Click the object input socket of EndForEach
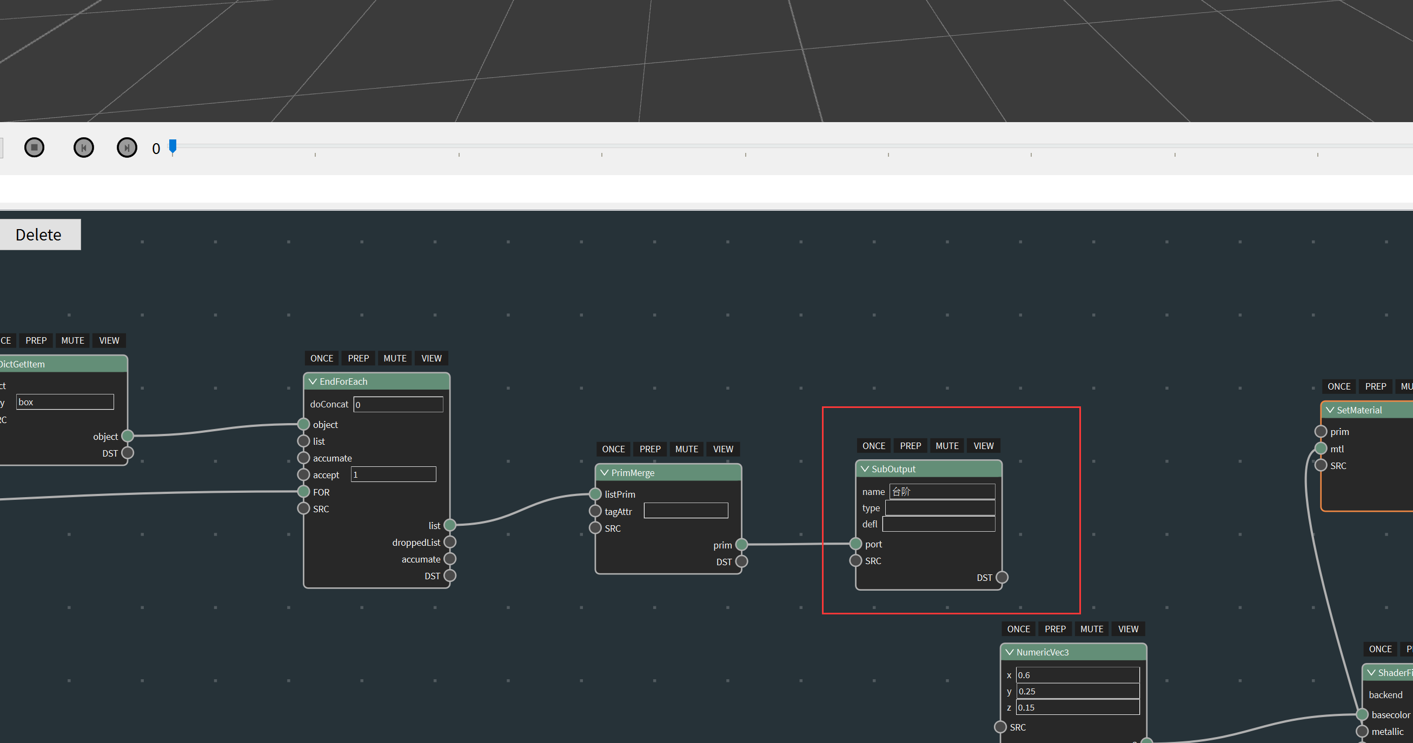 303,424
